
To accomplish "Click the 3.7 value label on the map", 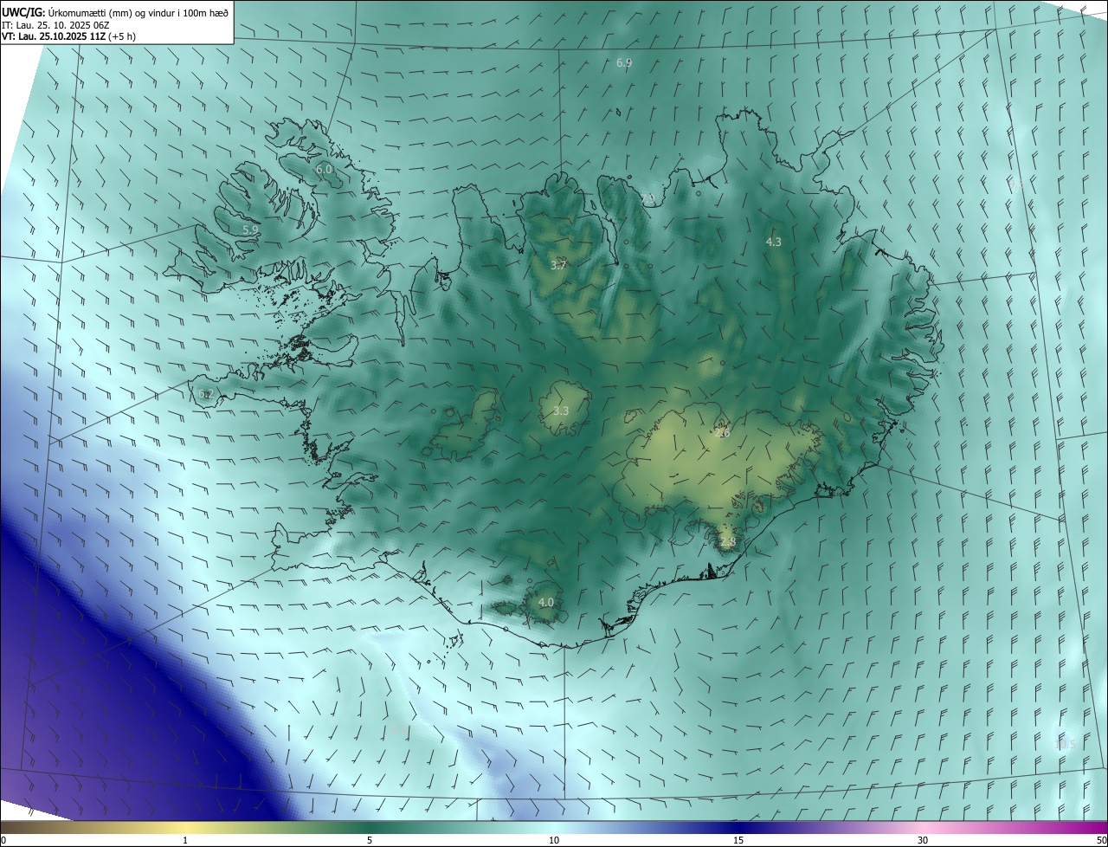I will [x=558, y=265].
